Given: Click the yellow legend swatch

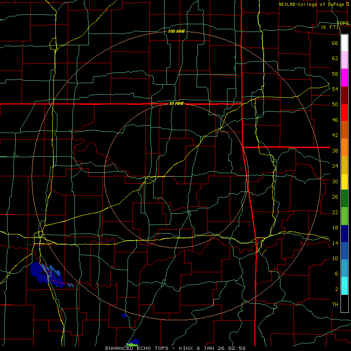Looking at the screenshot, I should tap(344, 182).
